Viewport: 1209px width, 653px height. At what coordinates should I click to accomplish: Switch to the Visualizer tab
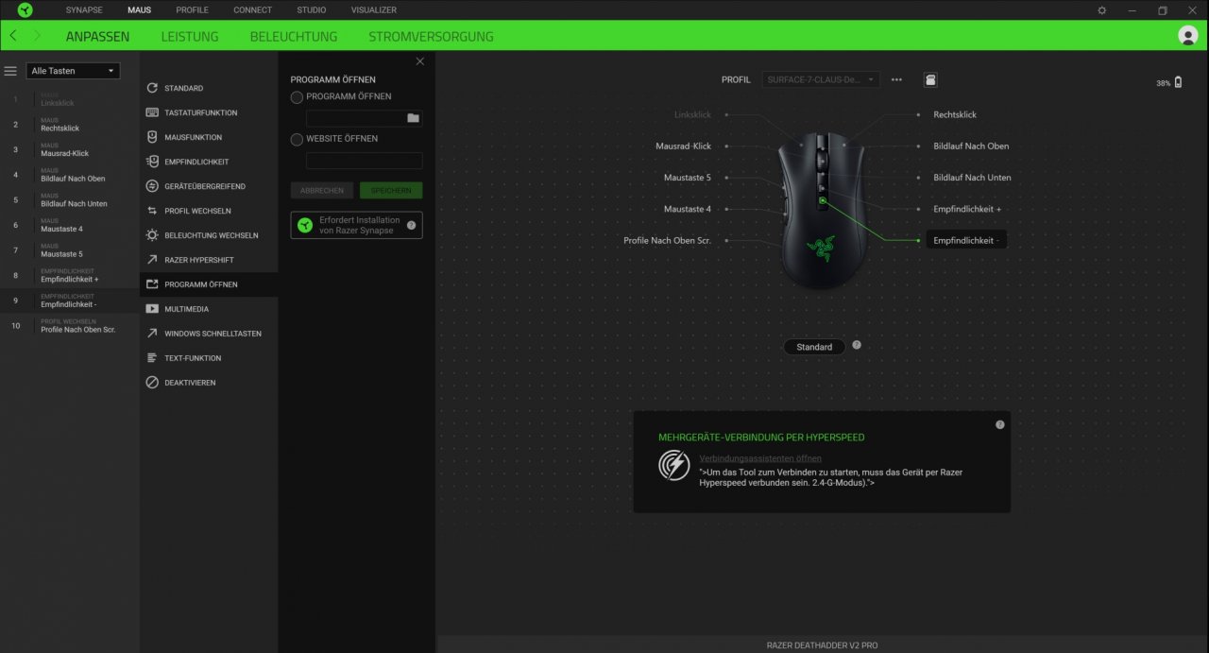click(374, 9)
